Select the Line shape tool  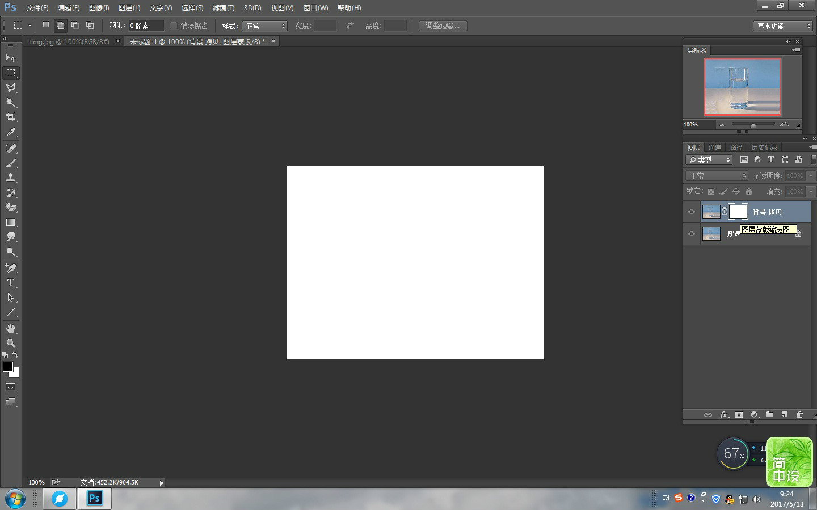pyautogui.click(x=10, y=312)
